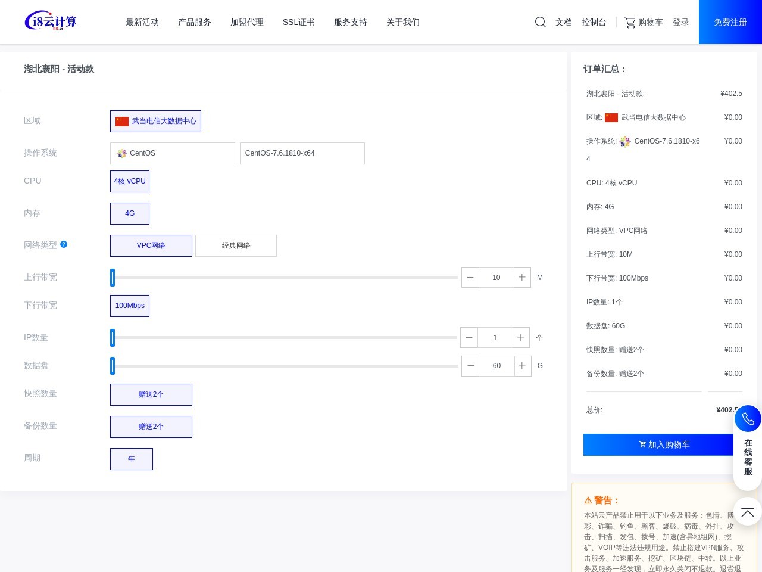Click 下行带宽: 100Mbps in order summary

617,278
